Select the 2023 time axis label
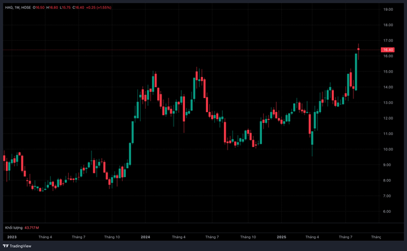The height and width of the screenshot is (251, 407). [11, 237]
